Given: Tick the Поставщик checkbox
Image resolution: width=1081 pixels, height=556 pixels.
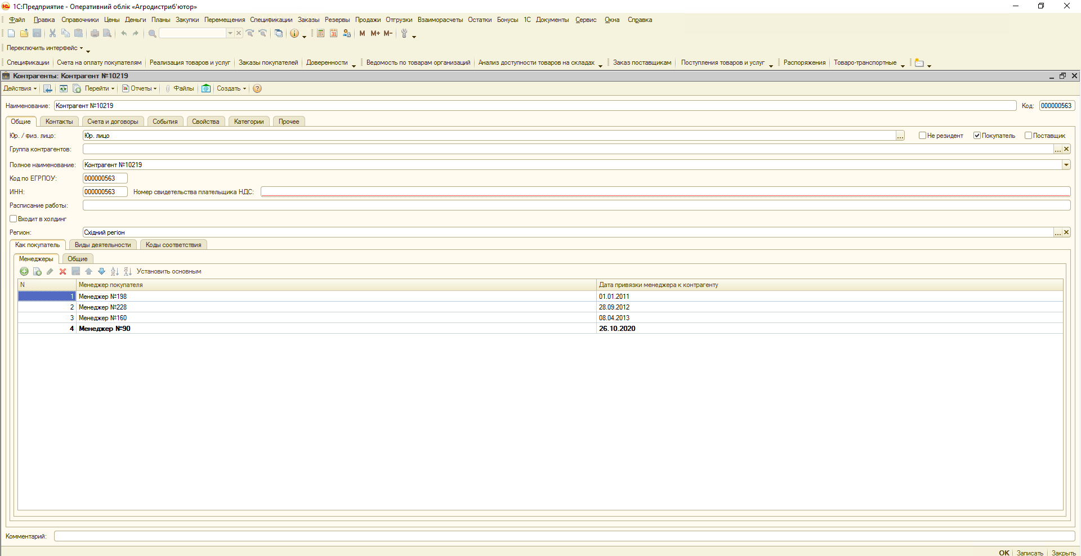Looking at the screenshot, I should (1028, 136).
